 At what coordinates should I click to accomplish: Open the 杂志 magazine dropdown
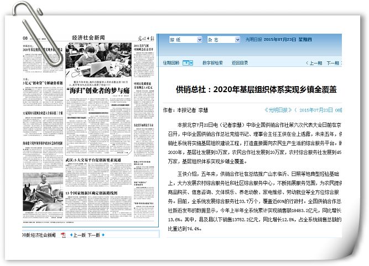[x=224, y=39]
